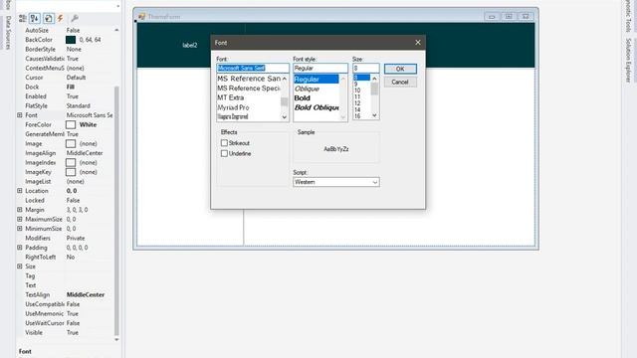The width and height of the screenshot is (637, 358).
Task: Click the FlatStyle Standard value
Action: pyautogui.click(x=79, y=106)
